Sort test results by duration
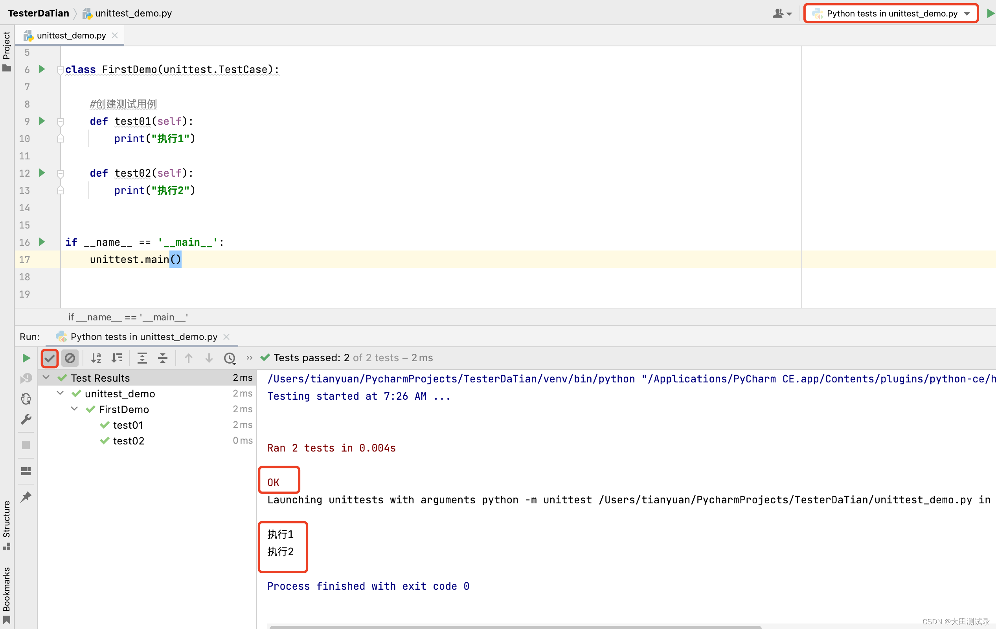This screenshot has height=629, width=996. tap(117, 358)
